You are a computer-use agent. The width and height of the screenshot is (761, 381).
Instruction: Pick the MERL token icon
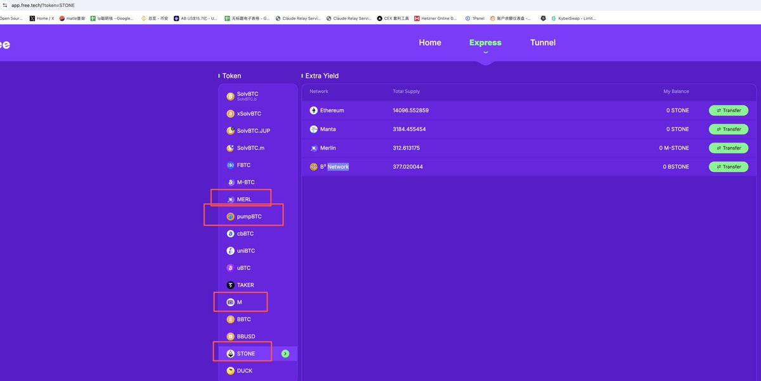pyautogui.click(x=230, y=199)
